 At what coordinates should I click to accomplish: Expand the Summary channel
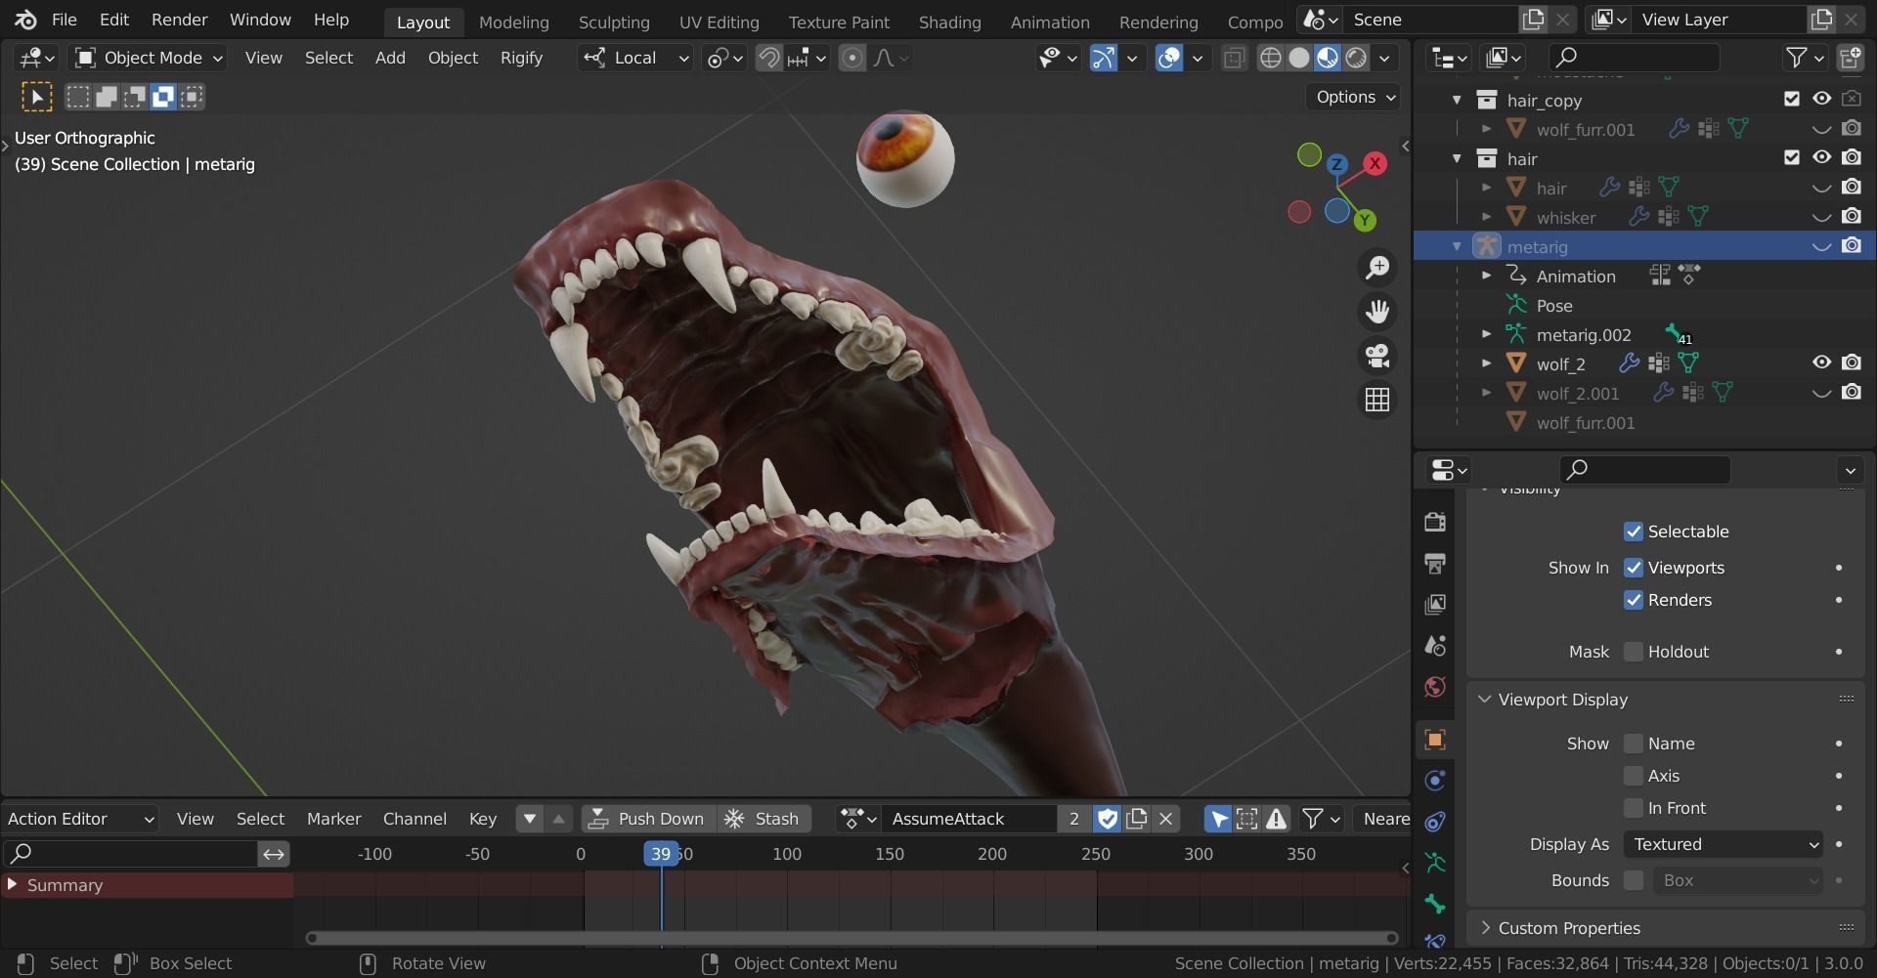12,884
